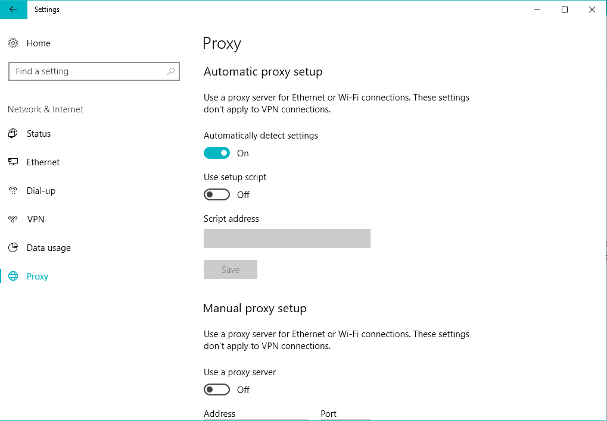607x421 pixels.
Task: Turn off Automatically detect settings
Action: coord(217,153)
